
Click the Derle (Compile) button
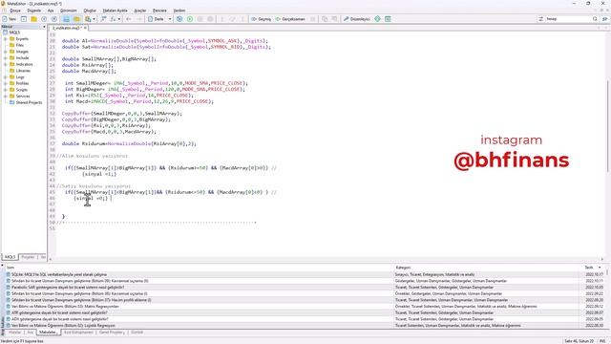157,19
